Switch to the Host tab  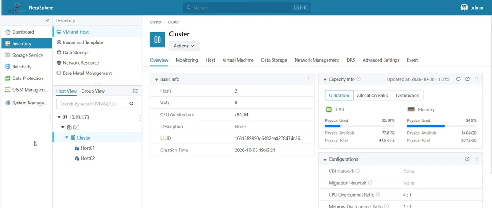click(x=210, y=60)
